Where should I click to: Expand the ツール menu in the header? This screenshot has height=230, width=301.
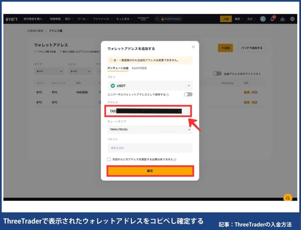[x=83, y=19]
